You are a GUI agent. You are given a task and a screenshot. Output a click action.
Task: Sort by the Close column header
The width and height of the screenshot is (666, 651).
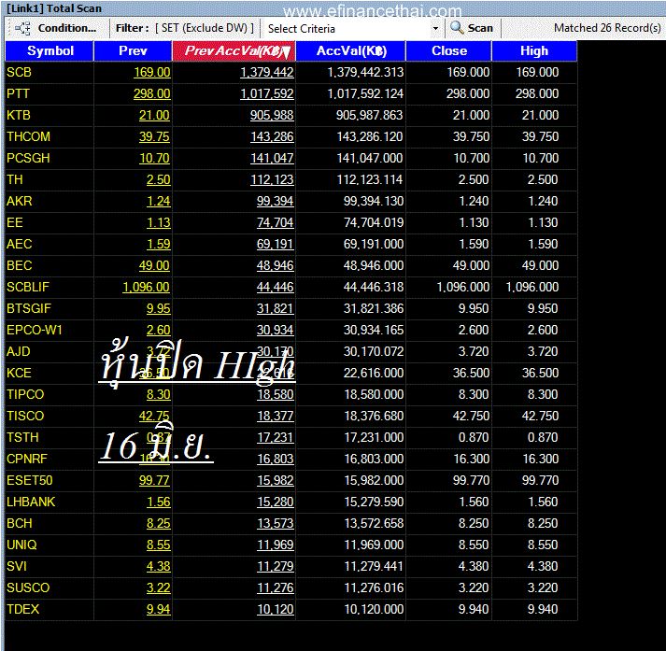point(449,51)
